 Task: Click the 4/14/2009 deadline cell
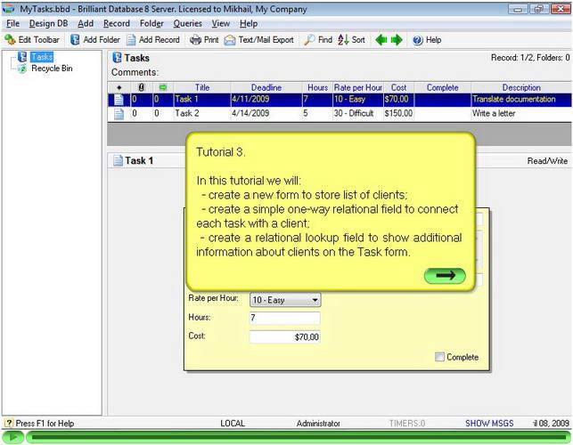coord(266,114)
